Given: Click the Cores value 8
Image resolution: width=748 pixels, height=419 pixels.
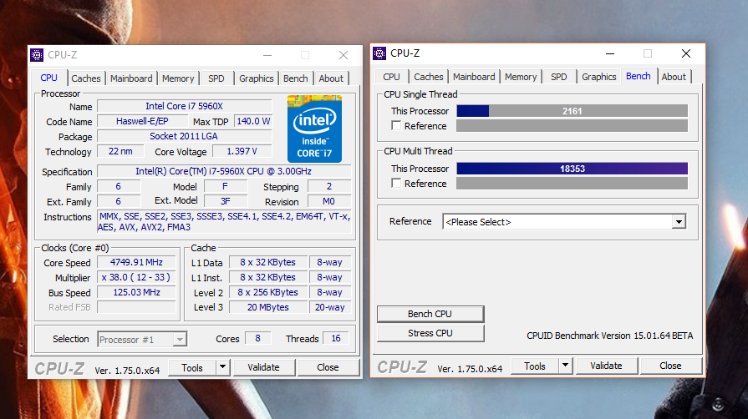Looking at the screenshot, I should [257, 338].
